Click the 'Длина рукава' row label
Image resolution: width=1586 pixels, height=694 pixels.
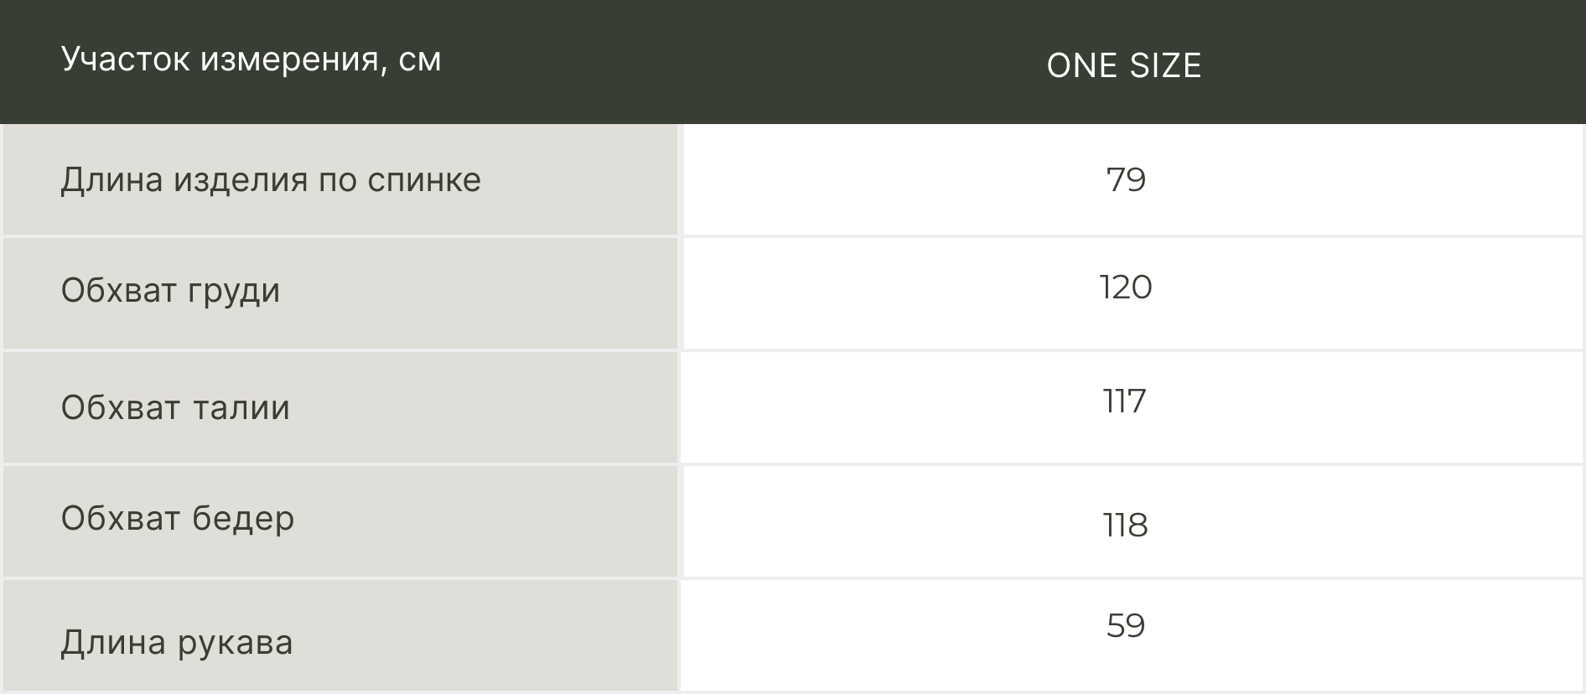point(177,643)
